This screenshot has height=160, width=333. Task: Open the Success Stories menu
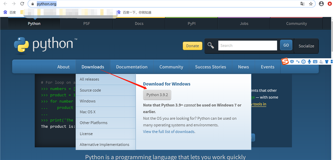click(x=210, y=67)
